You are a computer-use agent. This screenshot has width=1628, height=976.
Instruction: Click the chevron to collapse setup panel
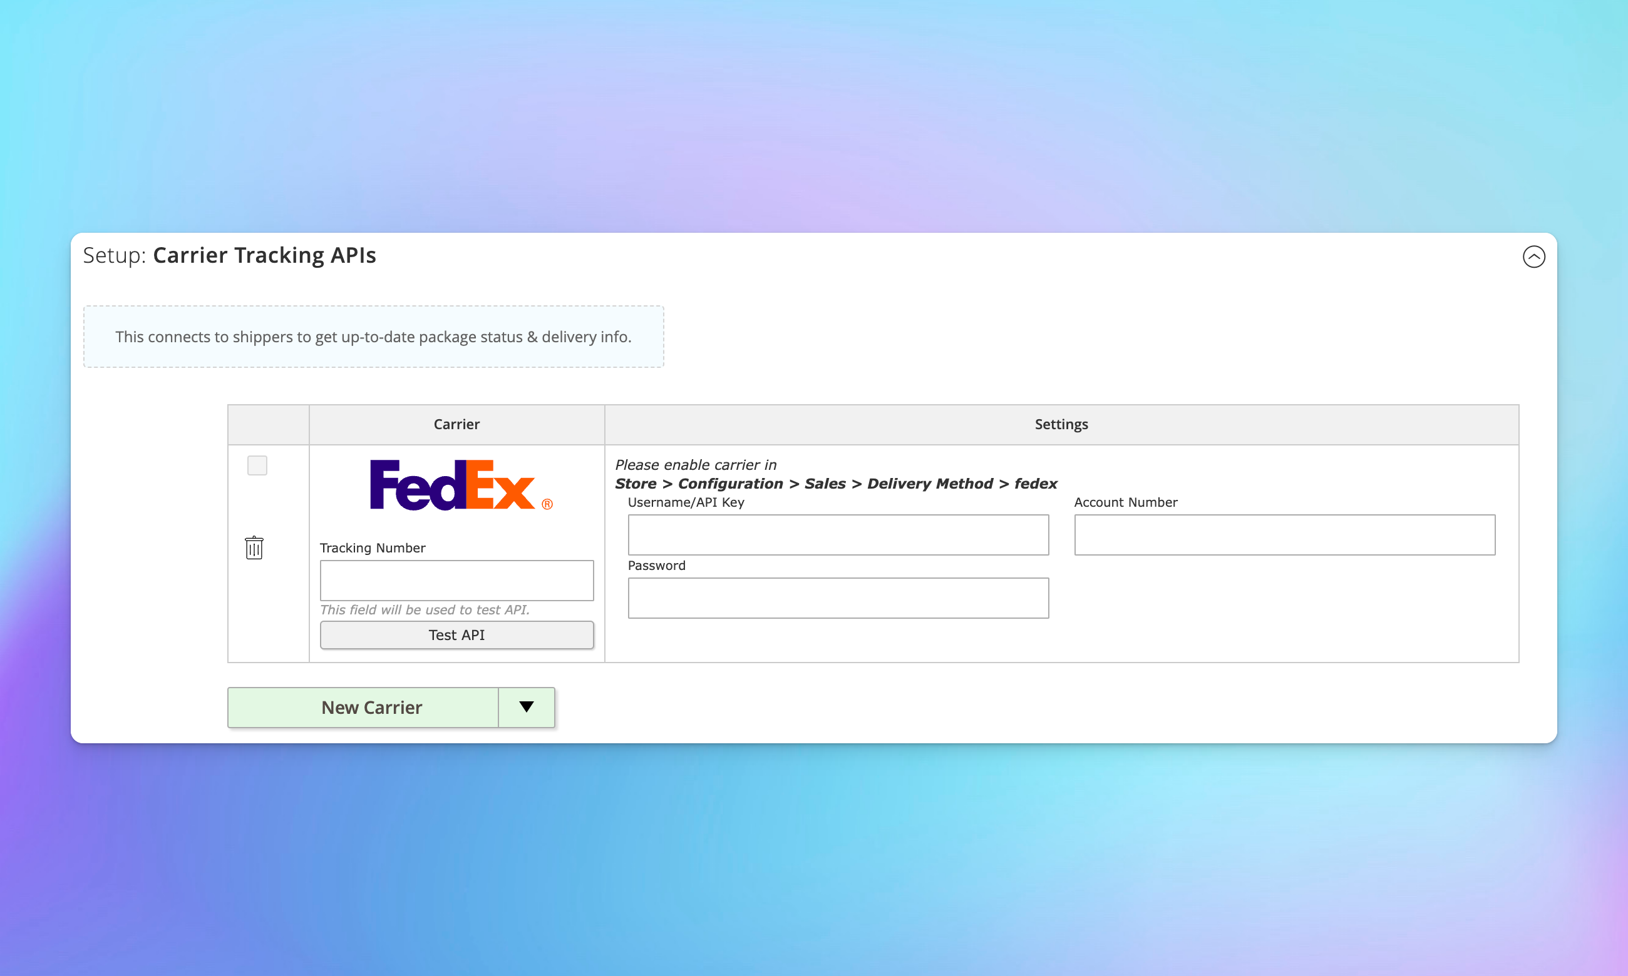tap(1533, 256)
